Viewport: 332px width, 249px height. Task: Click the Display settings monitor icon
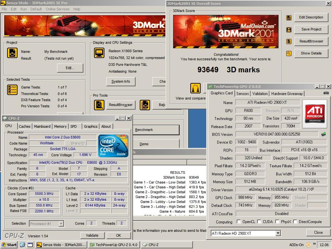tap(99, 53)
